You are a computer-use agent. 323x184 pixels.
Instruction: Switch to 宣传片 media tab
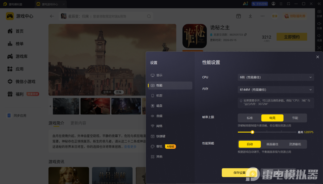(107, 92)
